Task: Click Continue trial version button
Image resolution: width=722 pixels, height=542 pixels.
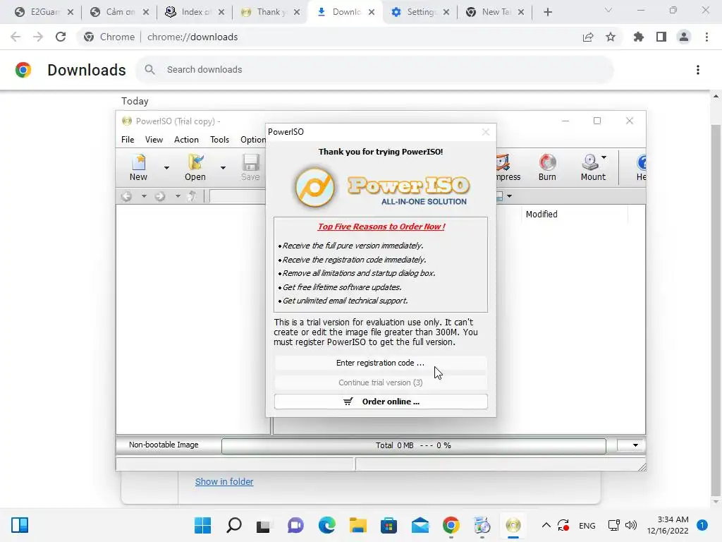Action: click(380, 383)
